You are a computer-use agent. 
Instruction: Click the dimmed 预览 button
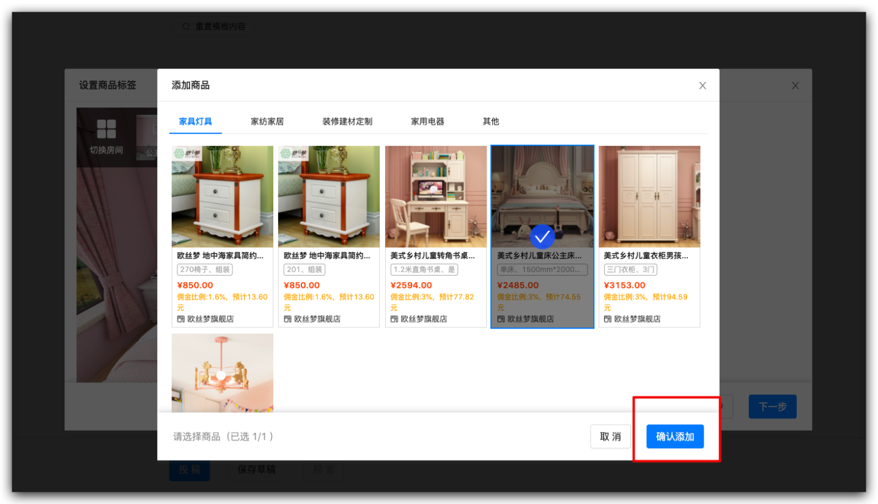pos(324,469)
